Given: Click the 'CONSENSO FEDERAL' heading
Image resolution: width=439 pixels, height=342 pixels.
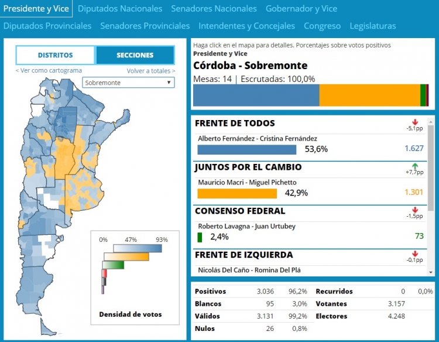Looking at the screenshot, I should 240,211.
